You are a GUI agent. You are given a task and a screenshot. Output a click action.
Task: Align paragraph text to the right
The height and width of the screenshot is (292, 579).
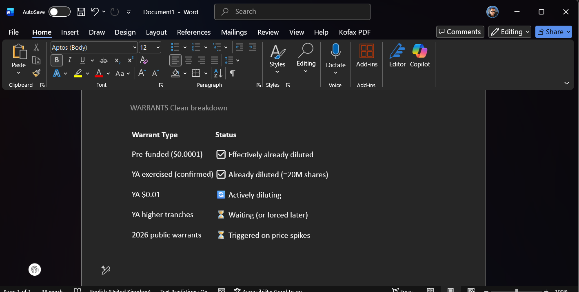coord(202,60)
